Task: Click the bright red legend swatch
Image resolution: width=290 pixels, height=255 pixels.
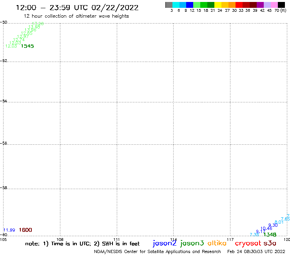Action: point(239,5)
